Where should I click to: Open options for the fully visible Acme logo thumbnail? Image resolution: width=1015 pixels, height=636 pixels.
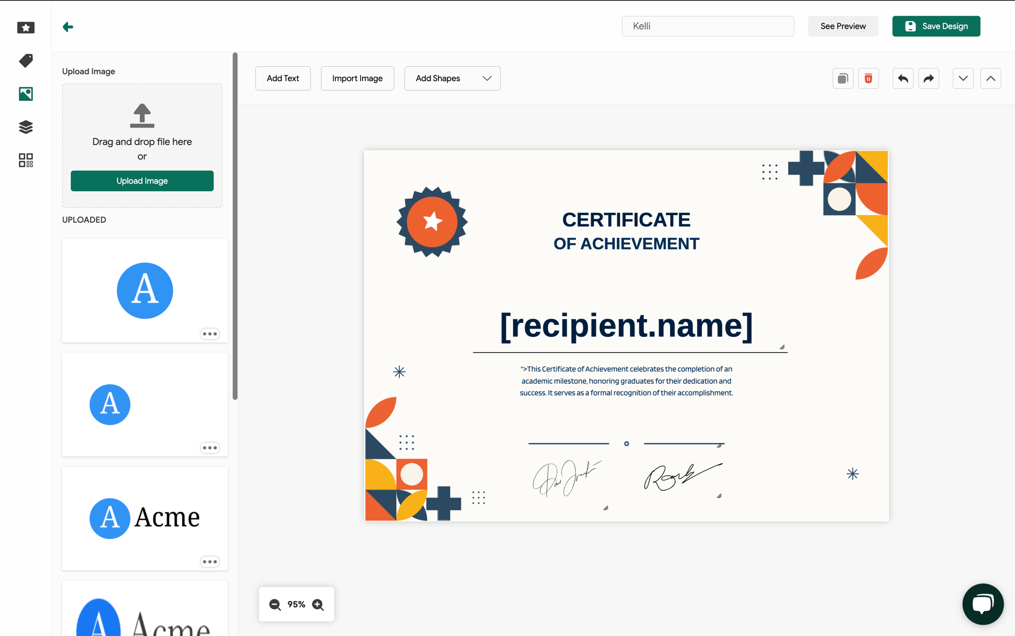210,562
